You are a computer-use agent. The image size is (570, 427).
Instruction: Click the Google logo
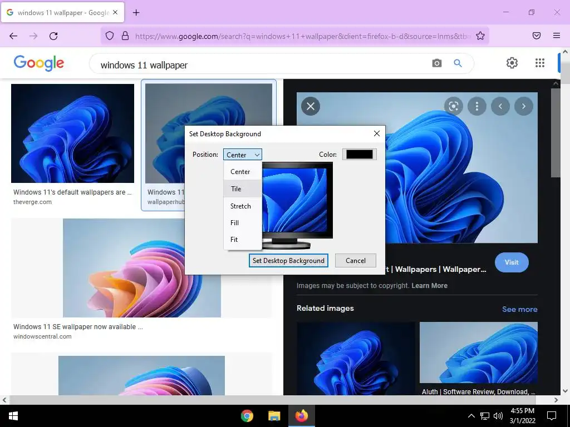pos(39,63)
